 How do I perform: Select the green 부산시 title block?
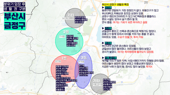(x=15, y=17)
